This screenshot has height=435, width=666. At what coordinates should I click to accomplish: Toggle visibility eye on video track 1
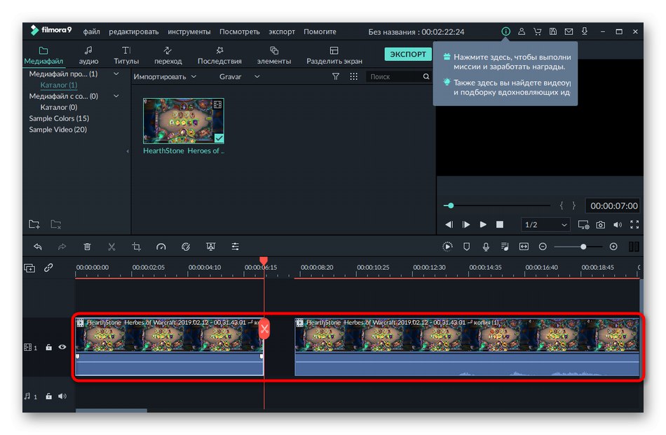62,347
